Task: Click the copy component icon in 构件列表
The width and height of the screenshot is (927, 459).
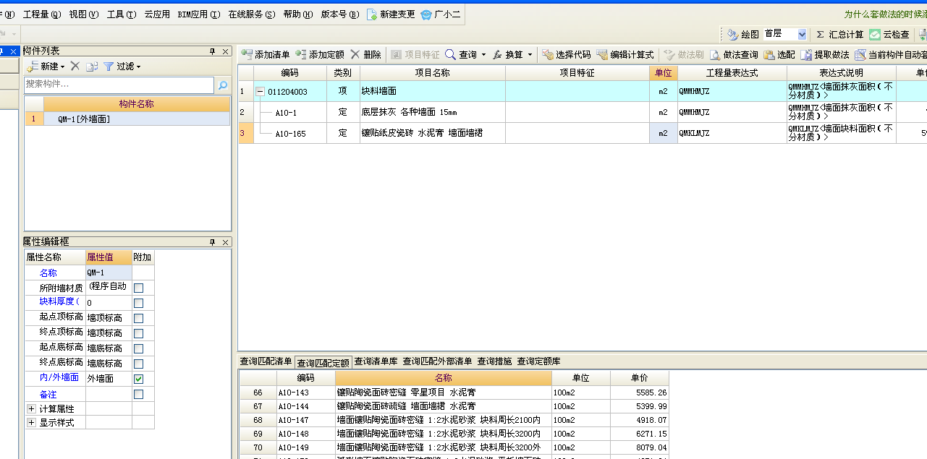Action: [x=92, y=66]
